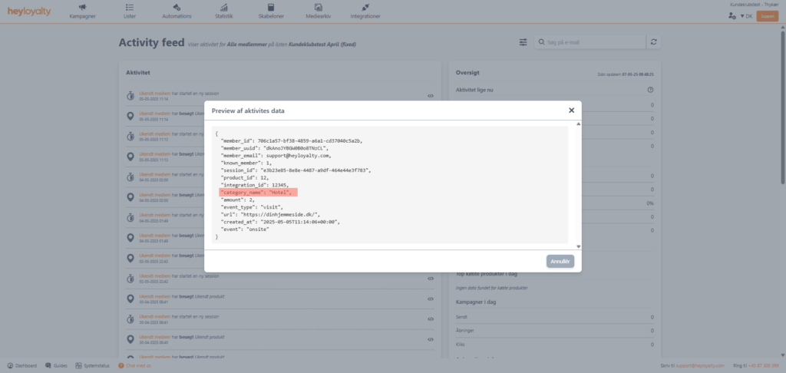Click the Automations icon in top navigation
786x373 pixels.
176,7
